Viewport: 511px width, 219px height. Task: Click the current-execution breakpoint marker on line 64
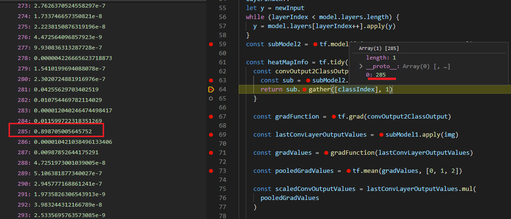tap(211, 89)
